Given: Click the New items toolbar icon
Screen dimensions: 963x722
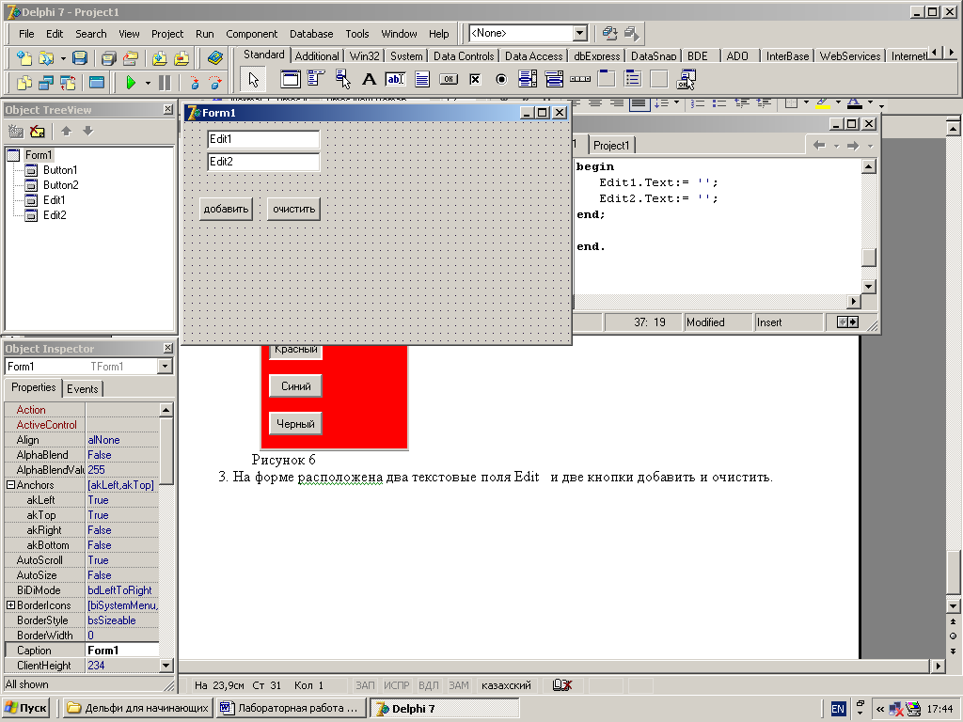Looking at the screenshot, I should (24, 58).
